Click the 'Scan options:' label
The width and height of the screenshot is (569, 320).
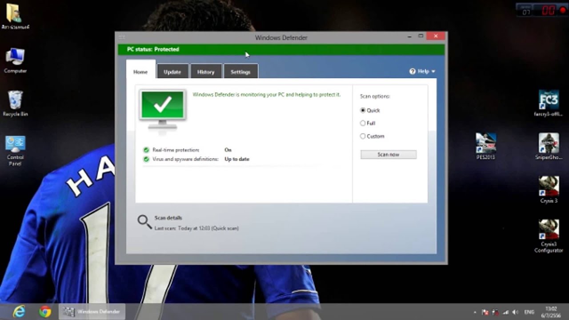click(375, 96)
